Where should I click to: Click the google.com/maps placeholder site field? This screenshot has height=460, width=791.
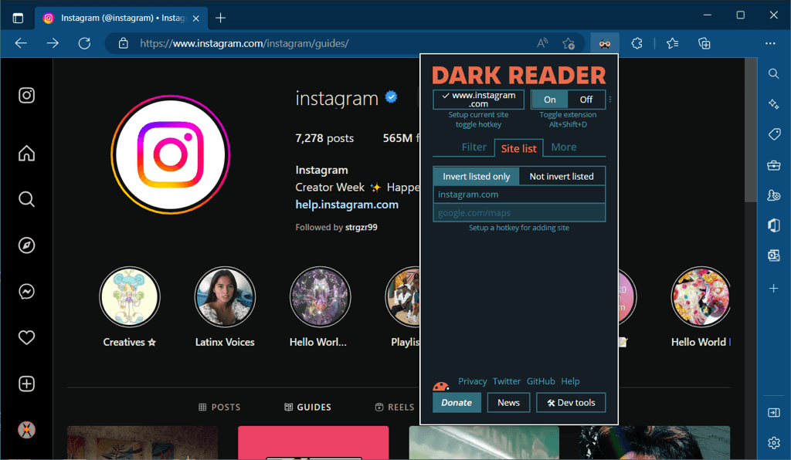point(519,212)
